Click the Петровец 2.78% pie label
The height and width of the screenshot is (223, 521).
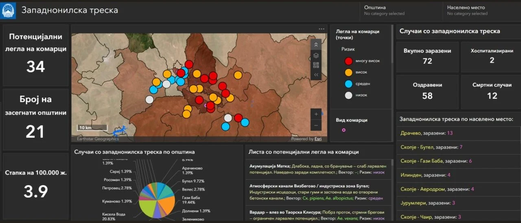coord(116,188)
